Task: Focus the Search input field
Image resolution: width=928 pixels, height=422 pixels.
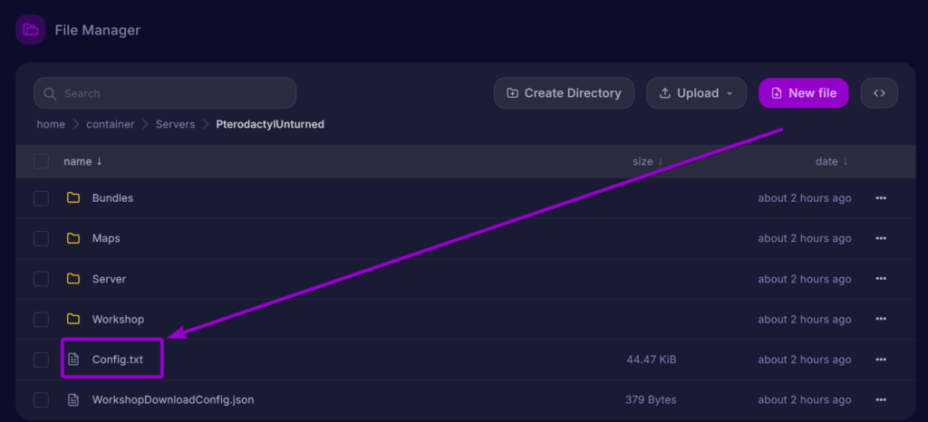Action: pos(165,93)
